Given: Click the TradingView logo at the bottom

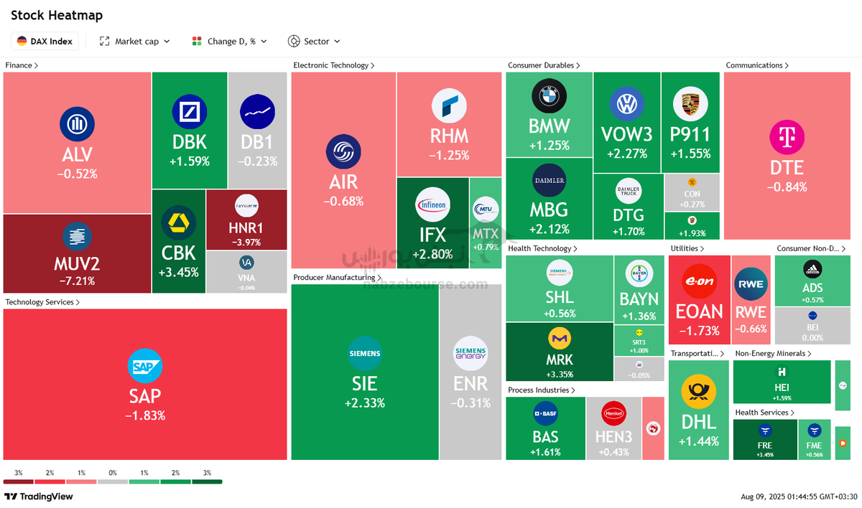Looking at the screenshot, I should tap(38, 497).
